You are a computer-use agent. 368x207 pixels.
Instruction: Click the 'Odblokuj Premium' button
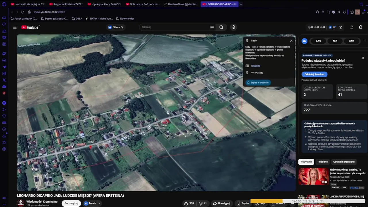coord(314,74)
